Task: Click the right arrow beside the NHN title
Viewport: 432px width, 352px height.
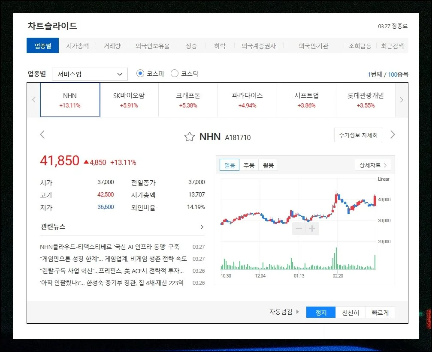Action: point(392,134)
